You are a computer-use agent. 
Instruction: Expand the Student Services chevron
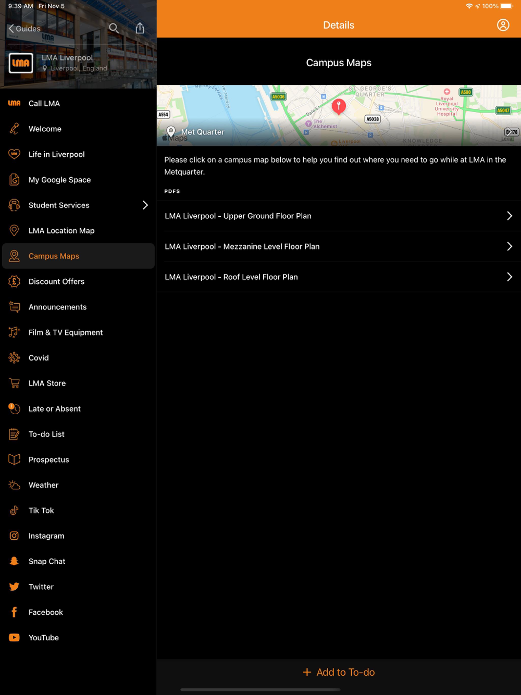[x=145, y=205]
